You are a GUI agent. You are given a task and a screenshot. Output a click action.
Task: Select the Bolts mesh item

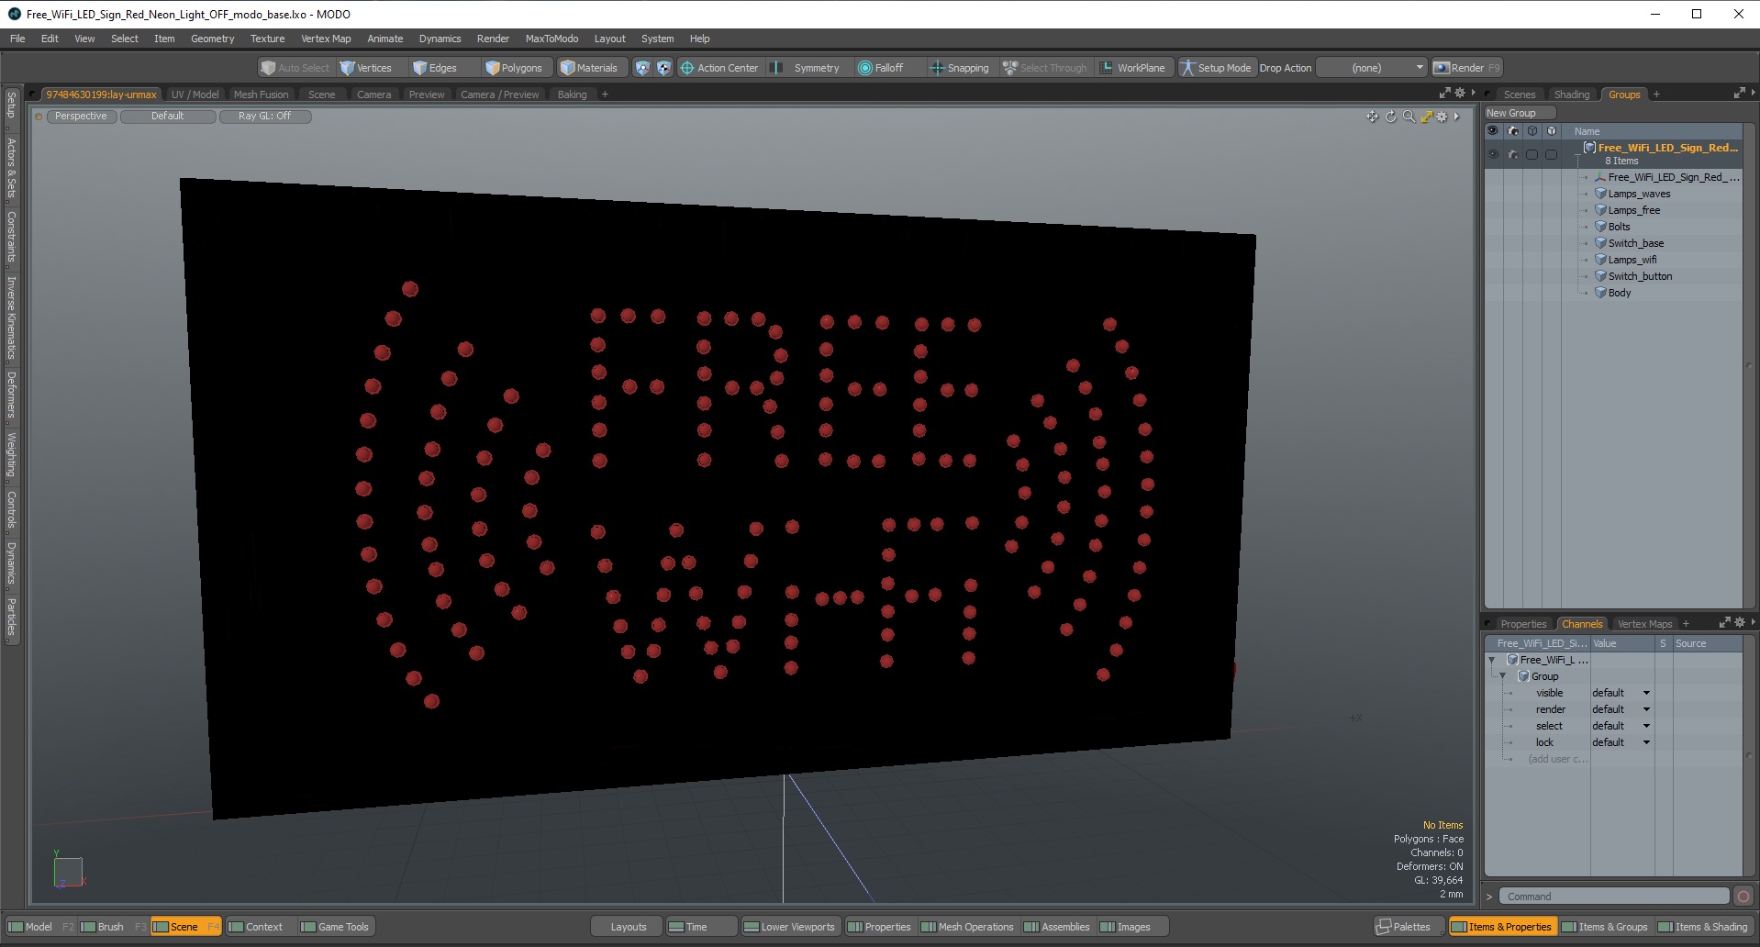click(x=1619, y=227)
